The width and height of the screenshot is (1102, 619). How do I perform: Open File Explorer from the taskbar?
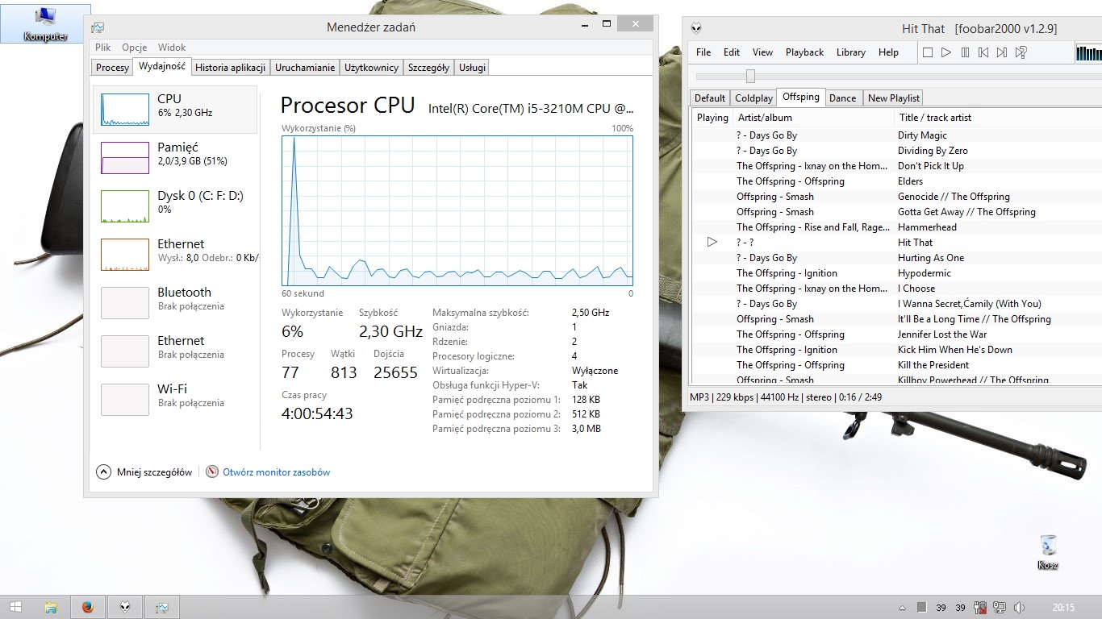coord(51,607)
